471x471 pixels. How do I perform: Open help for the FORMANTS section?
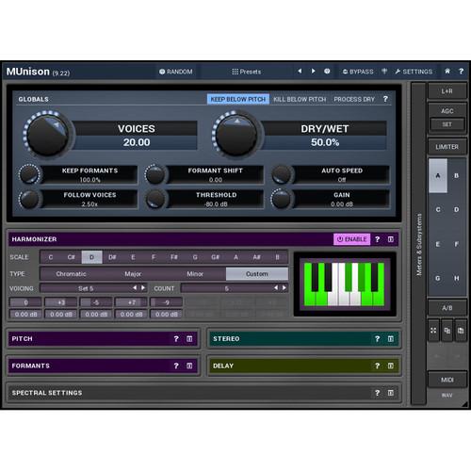click(x=176, y=365)
